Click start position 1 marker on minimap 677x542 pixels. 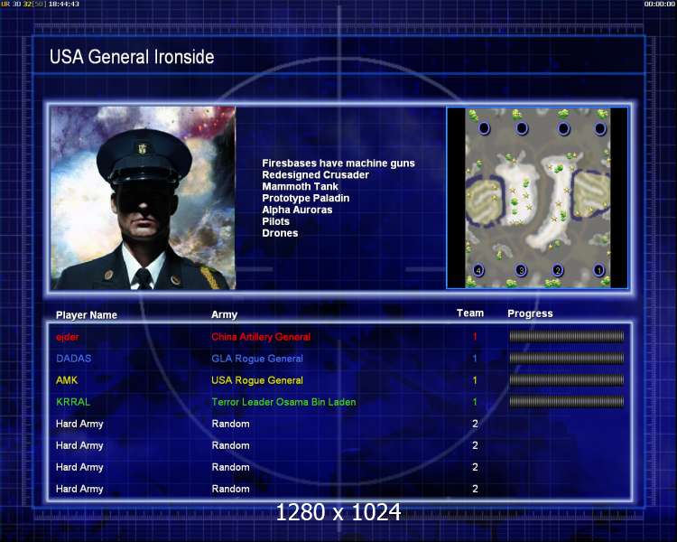click(x=598, y=270)
